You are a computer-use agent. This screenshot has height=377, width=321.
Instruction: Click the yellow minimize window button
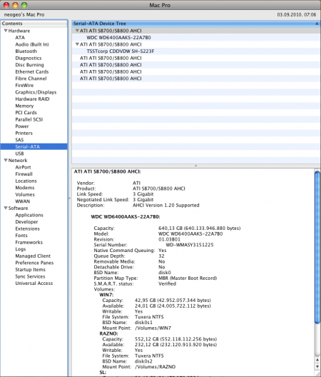pos(15,5)
